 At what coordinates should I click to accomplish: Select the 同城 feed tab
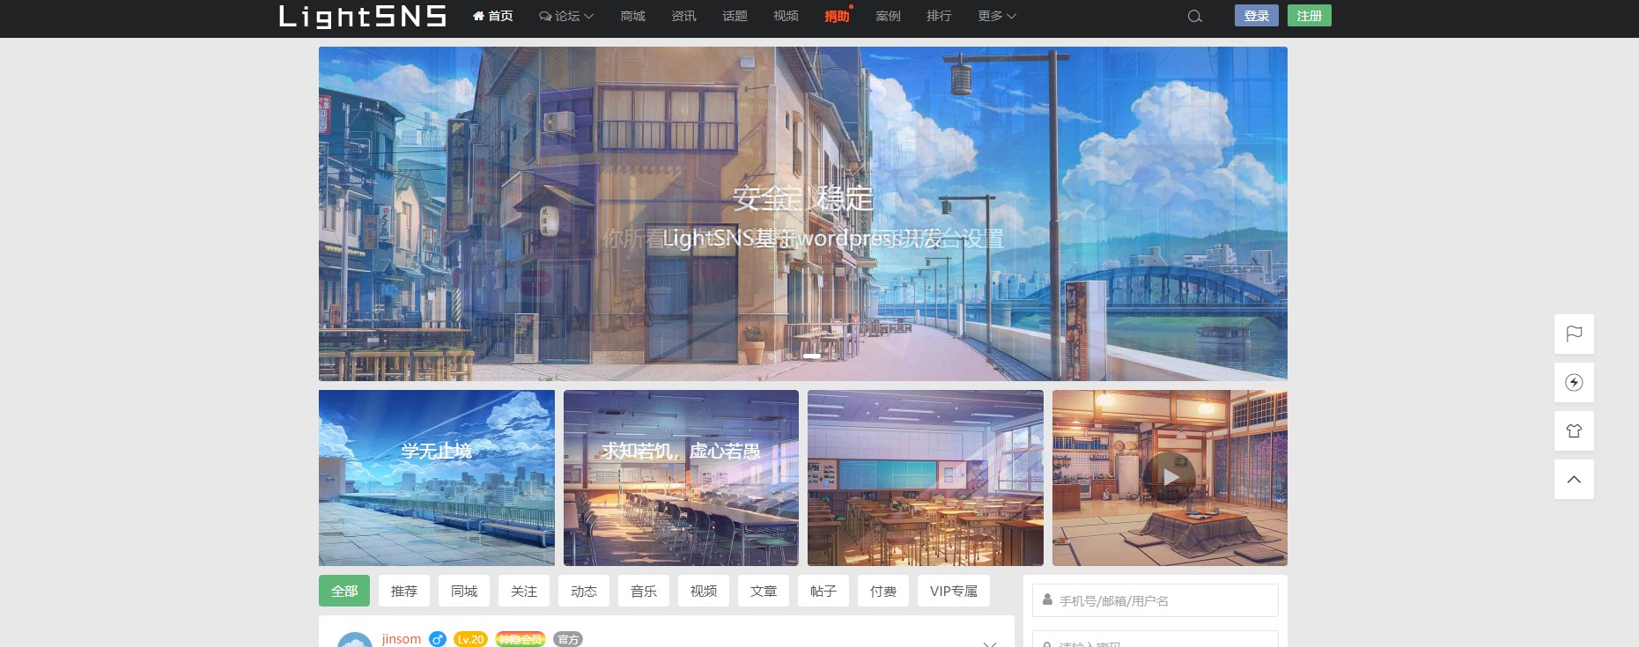[464, 591]
